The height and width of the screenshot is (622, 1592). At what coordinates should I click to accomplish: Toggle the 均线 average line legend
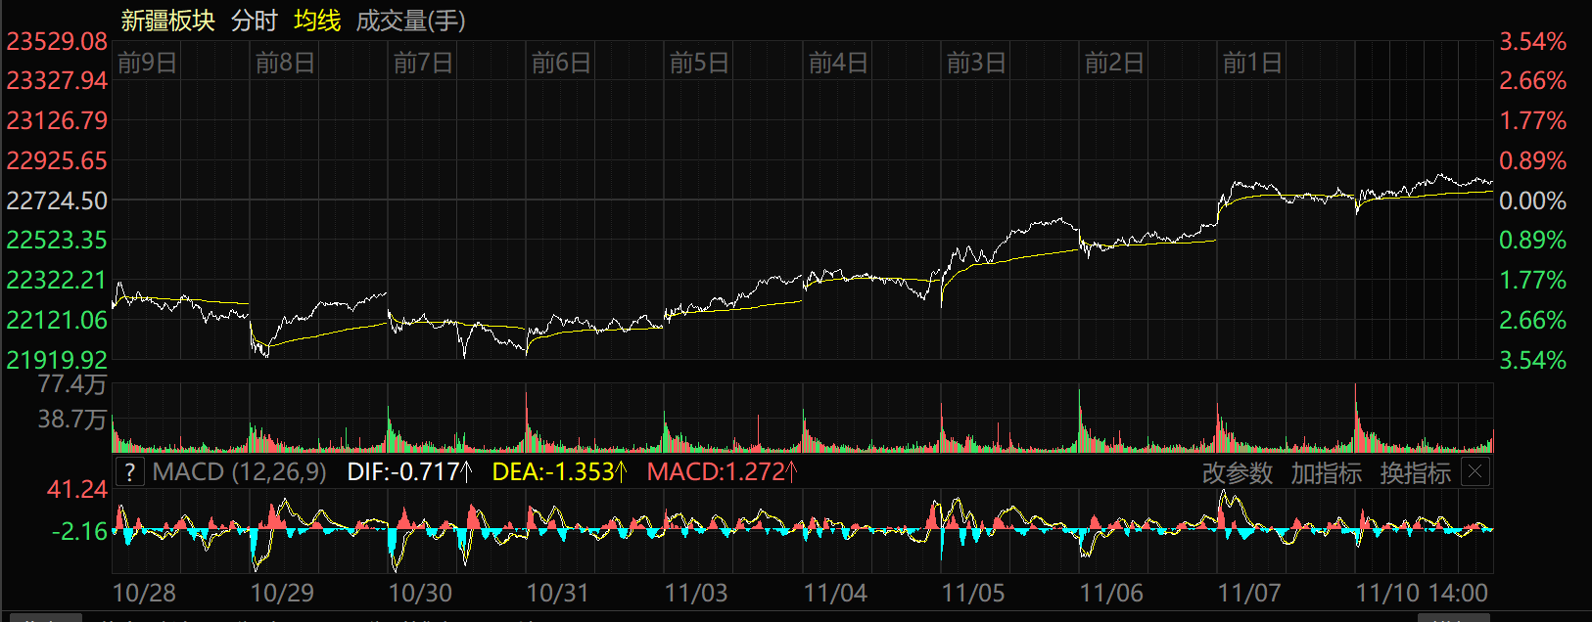317,21
